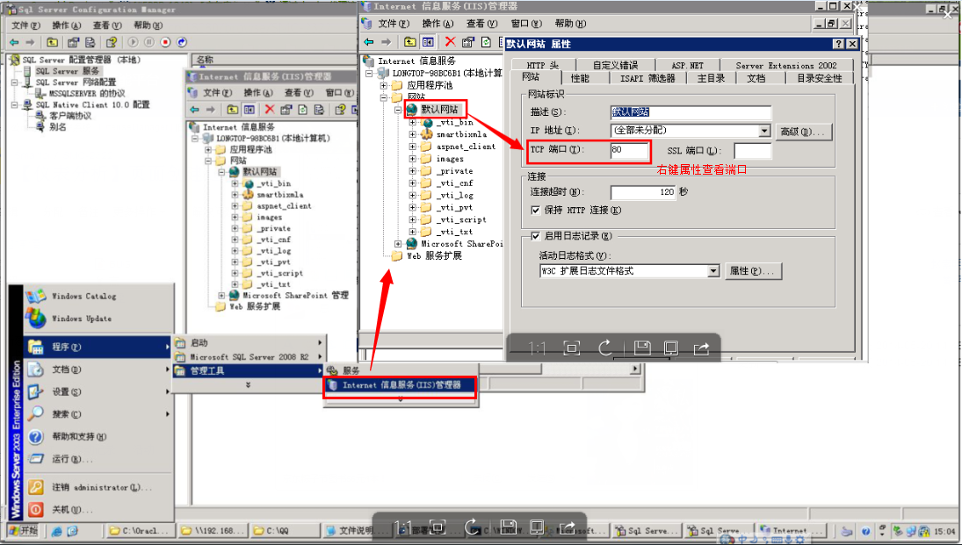The width and height of the screenshot is (962, 545).
Task: Click the save icon on the image viewer overlay above taskbar
Action: (508, 527)
